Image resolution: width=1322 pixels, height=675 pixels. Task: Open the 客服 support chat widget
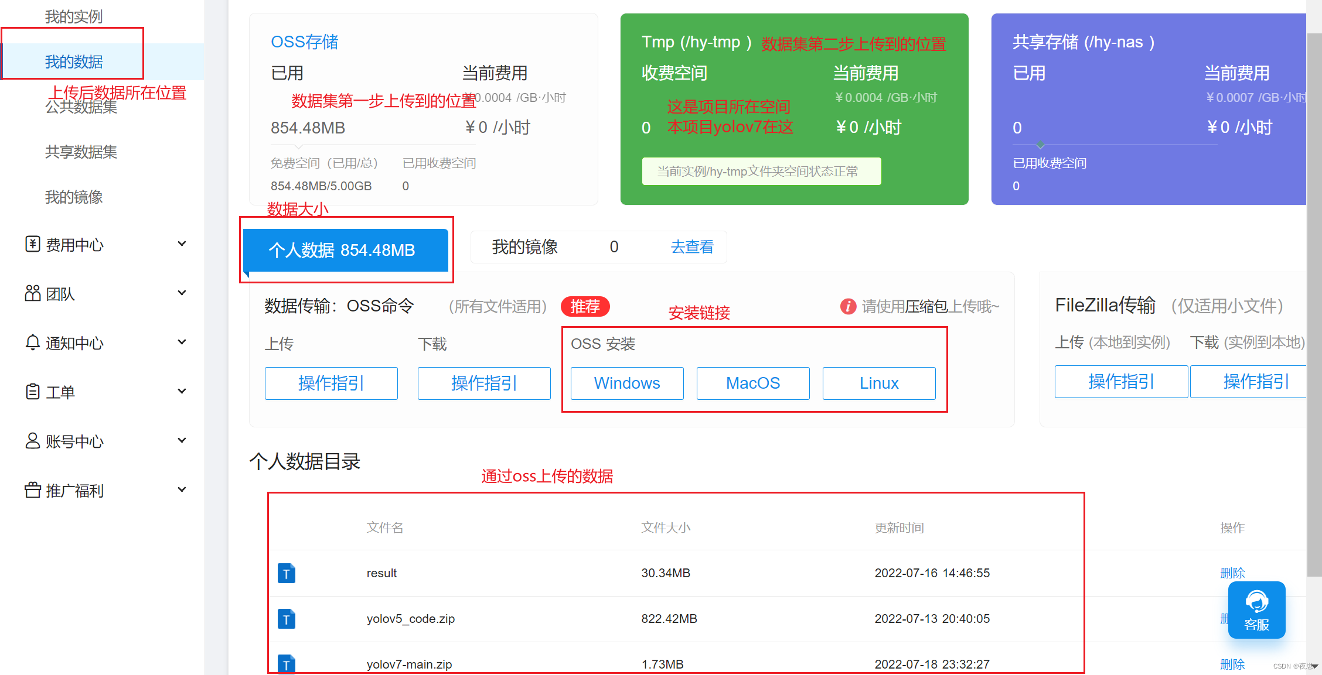point(1256,610)
